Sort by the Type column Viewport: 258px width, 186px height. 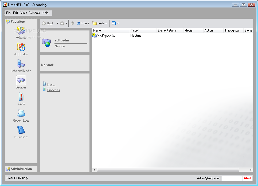(143, 30)
